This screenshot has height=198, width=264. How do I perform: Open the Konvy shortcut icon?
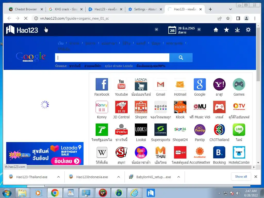(102, 107)
